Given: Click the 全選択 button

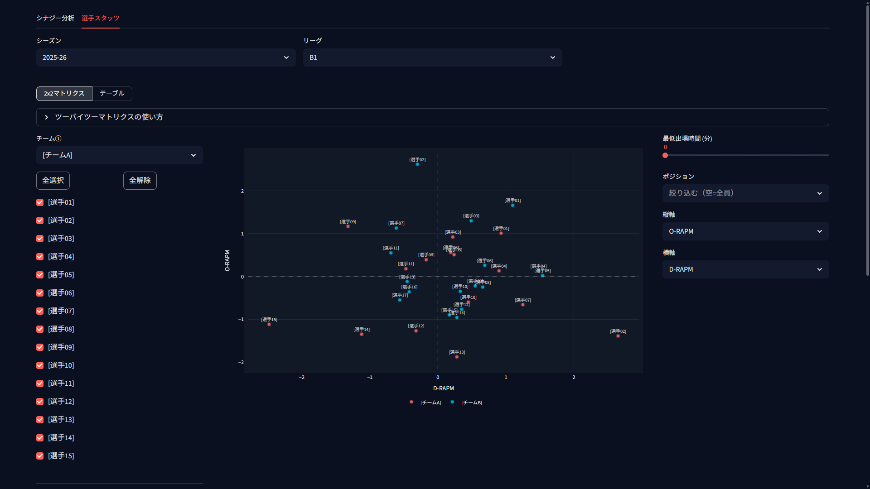Looking at the screenshot, I should (x=53, y=181).
